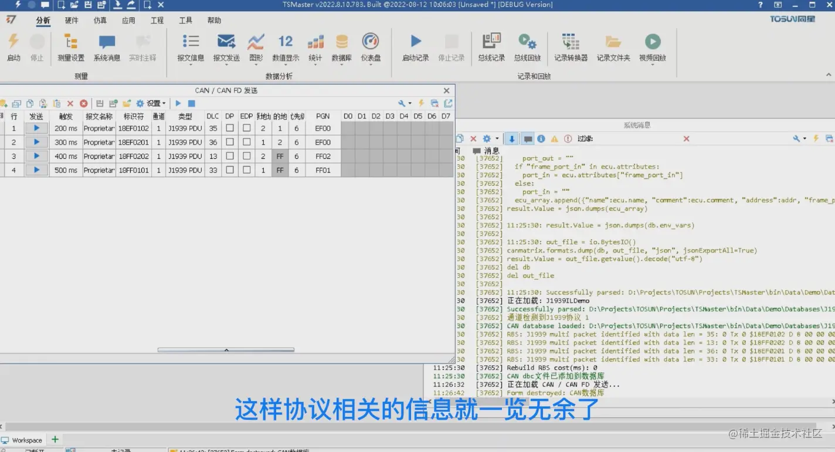This screenshot has width=835, height=452.
Task: Click the lightning icon in 系统消息 toolbar
Action: (x=816, y=139)
